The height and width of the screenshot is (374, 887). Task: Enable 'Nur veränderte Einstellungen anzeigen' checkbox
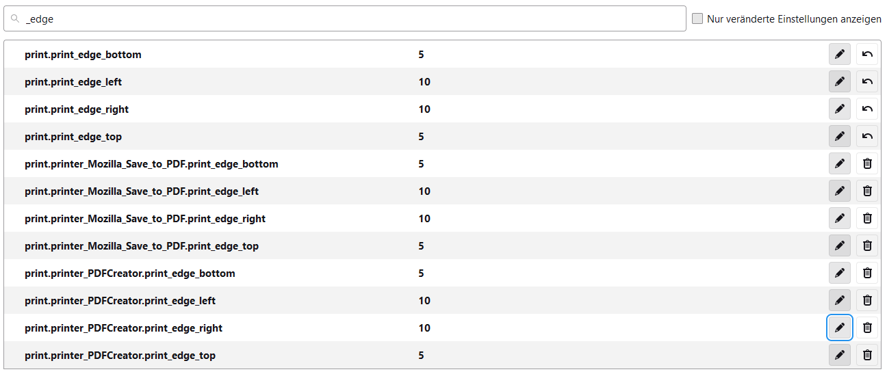[697, 19]
